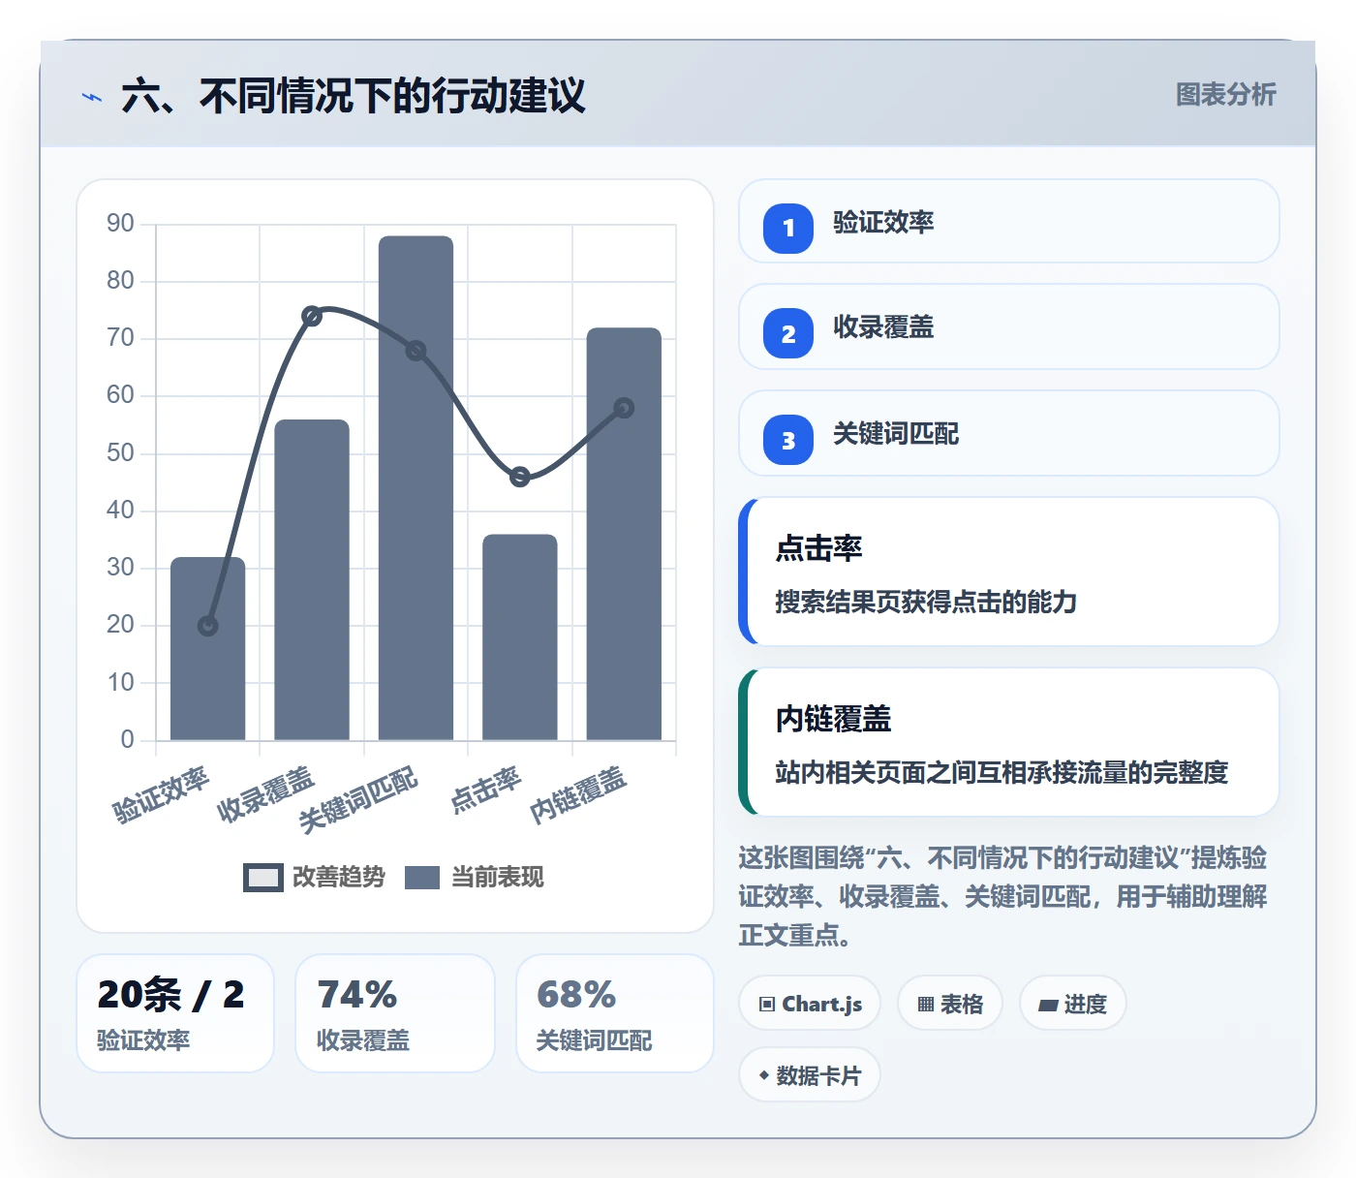Click the 收录覆盖 caption under 74%
Screen dimensions: 1356x1178
(x=363, y=1040)
